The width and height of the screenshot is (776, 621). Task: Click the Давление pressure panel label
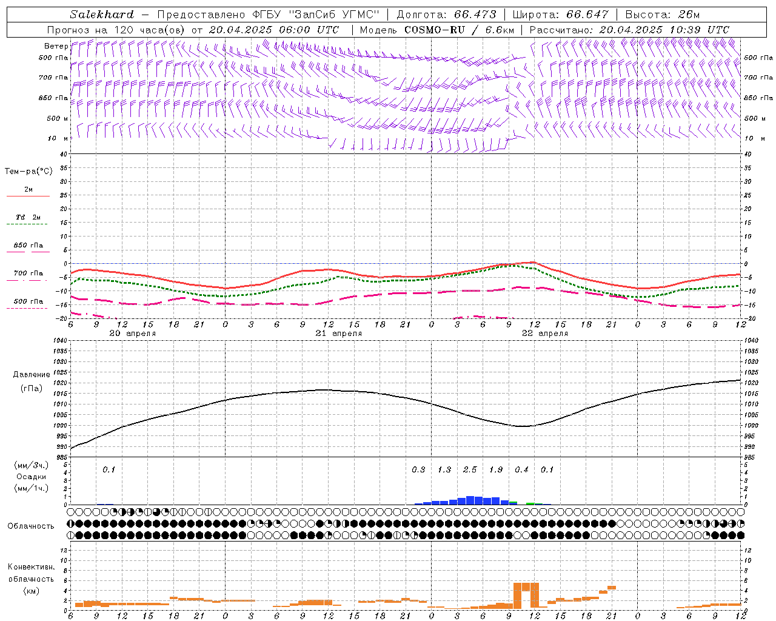tap(32, 375)
